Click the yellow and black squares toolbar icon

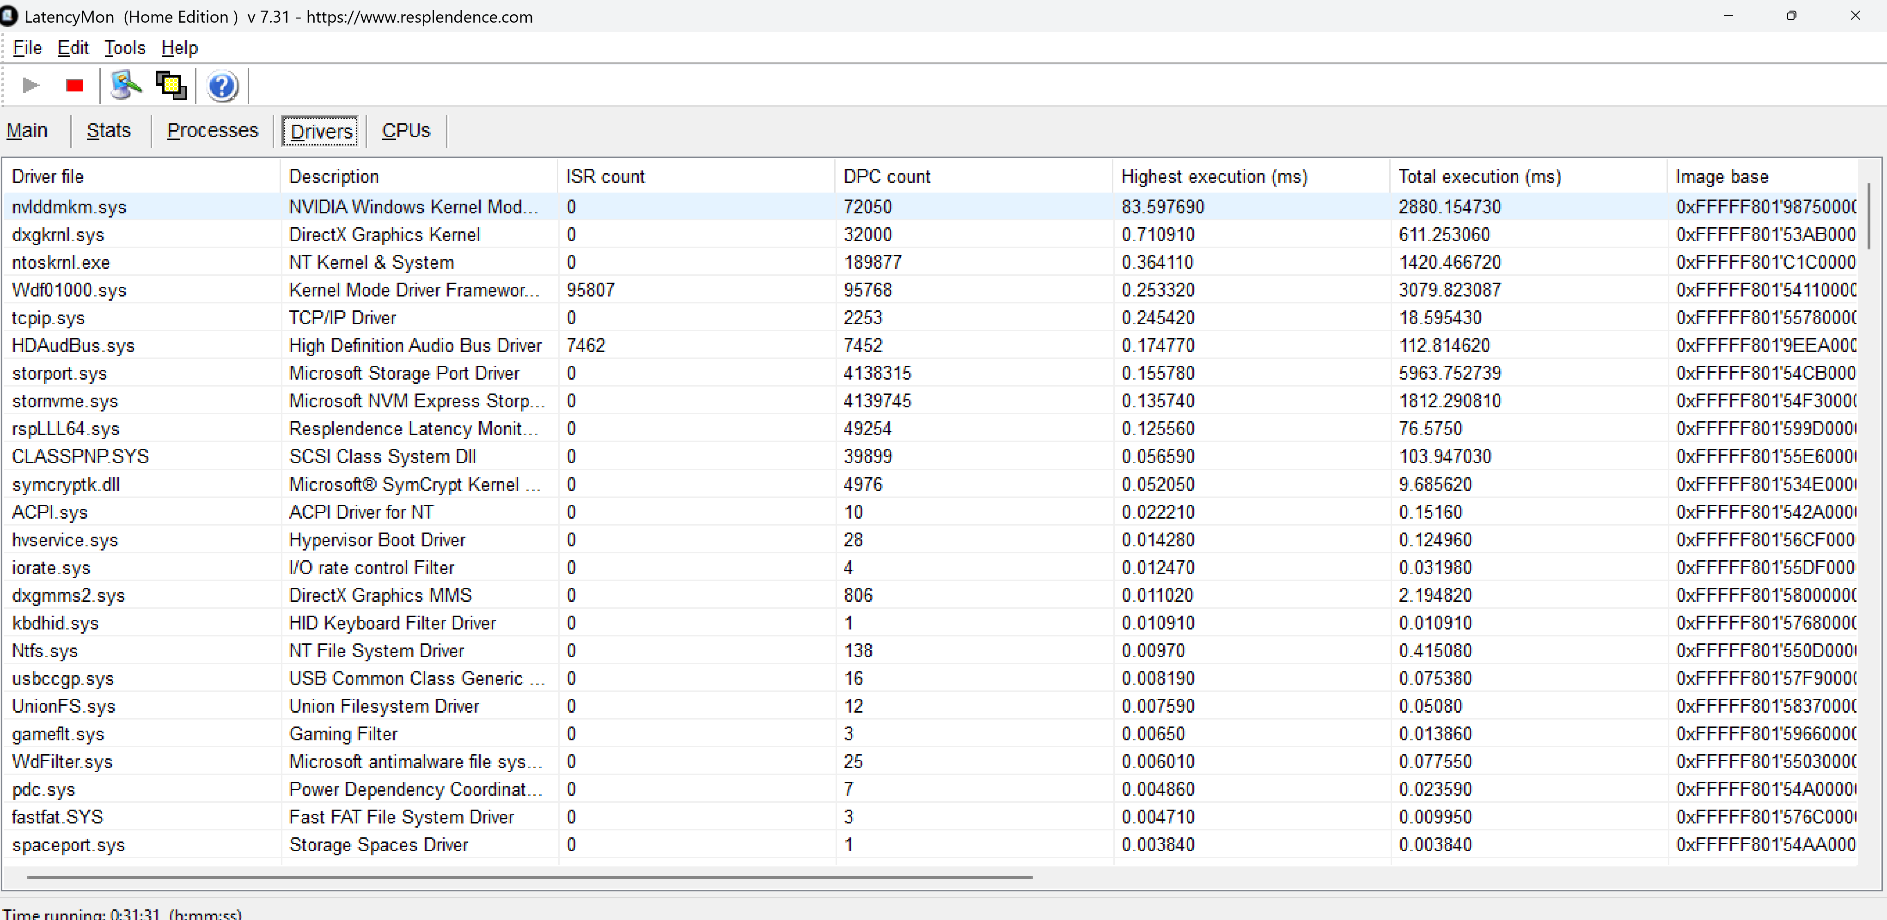[x=171, y=85]
